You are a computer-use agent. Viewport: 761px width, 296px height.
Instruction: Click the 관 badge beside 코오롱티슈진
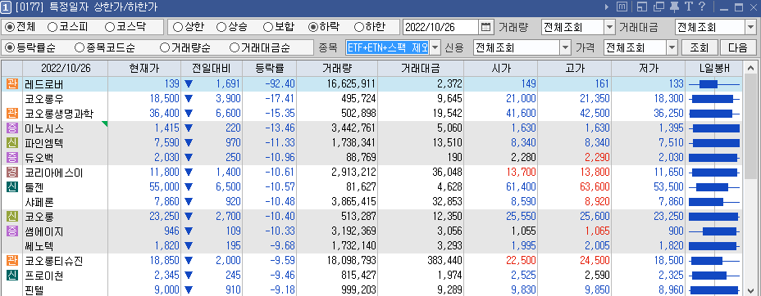tap(11, 261)
